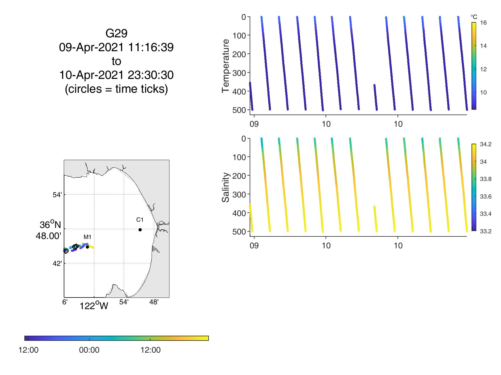Click the 6' longitude tick label
Image resolution: width=501 pixels, height=375 pixels.
pyautogui.click(x=65, y=302)
